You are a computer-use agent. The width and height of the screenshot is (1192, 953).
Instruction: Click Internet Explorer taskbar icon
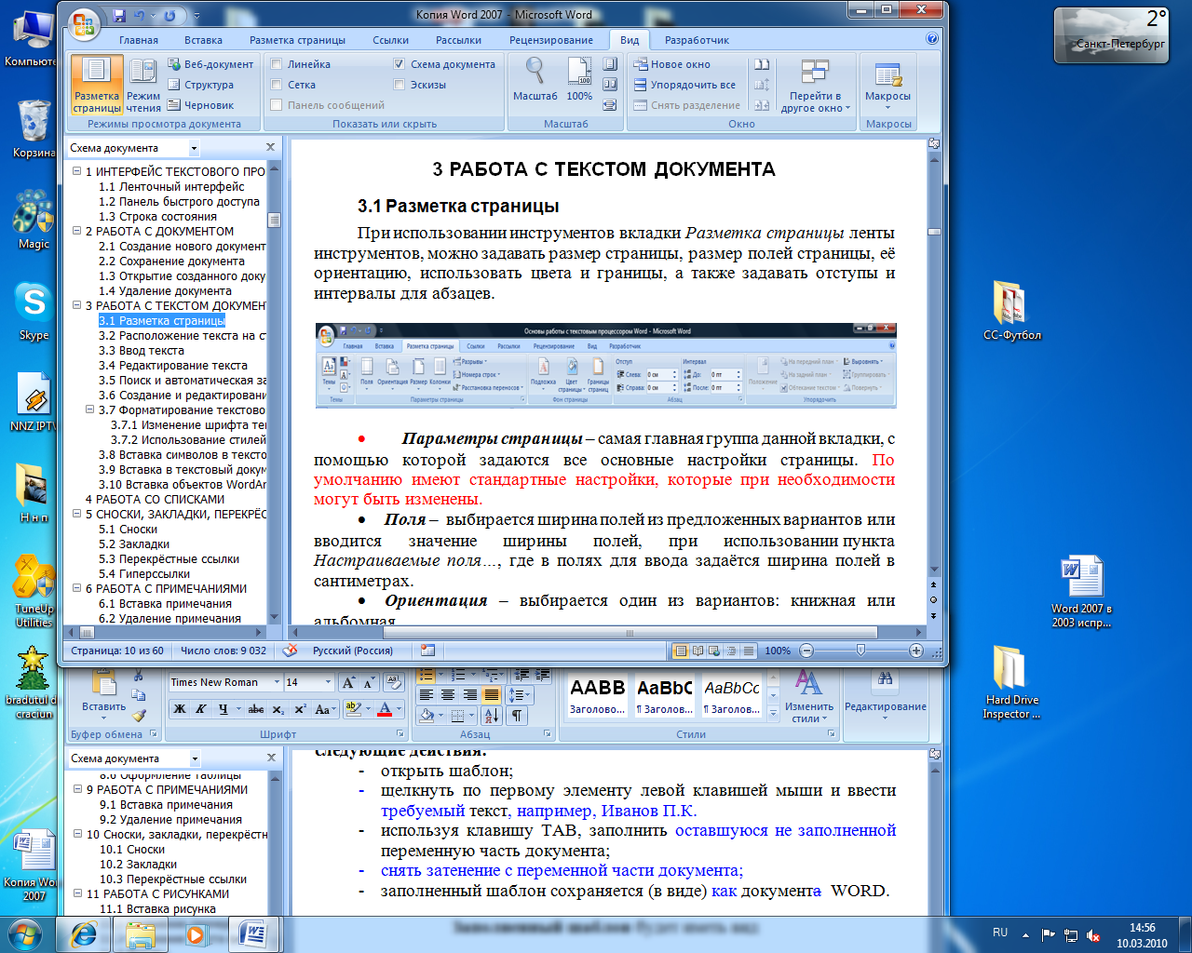click(84, 934)
